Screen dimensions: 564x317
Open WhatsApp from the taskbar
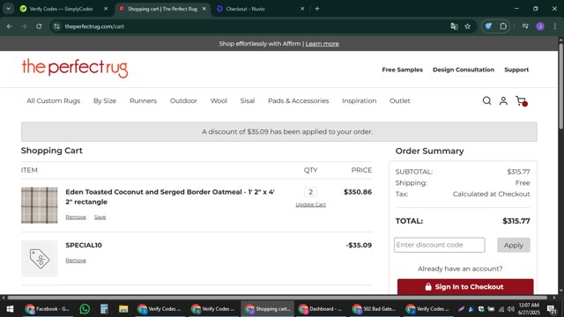click(x=85, y=309)
